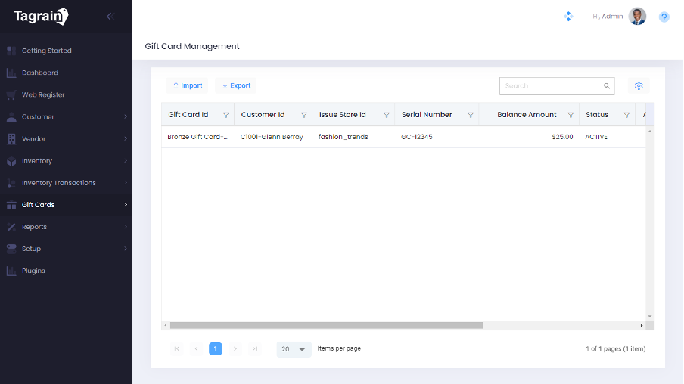This screenshot has height=384, width=684.
Task: Collapse the sidebar with the double-chevron icon
Action: coord(110,17)
